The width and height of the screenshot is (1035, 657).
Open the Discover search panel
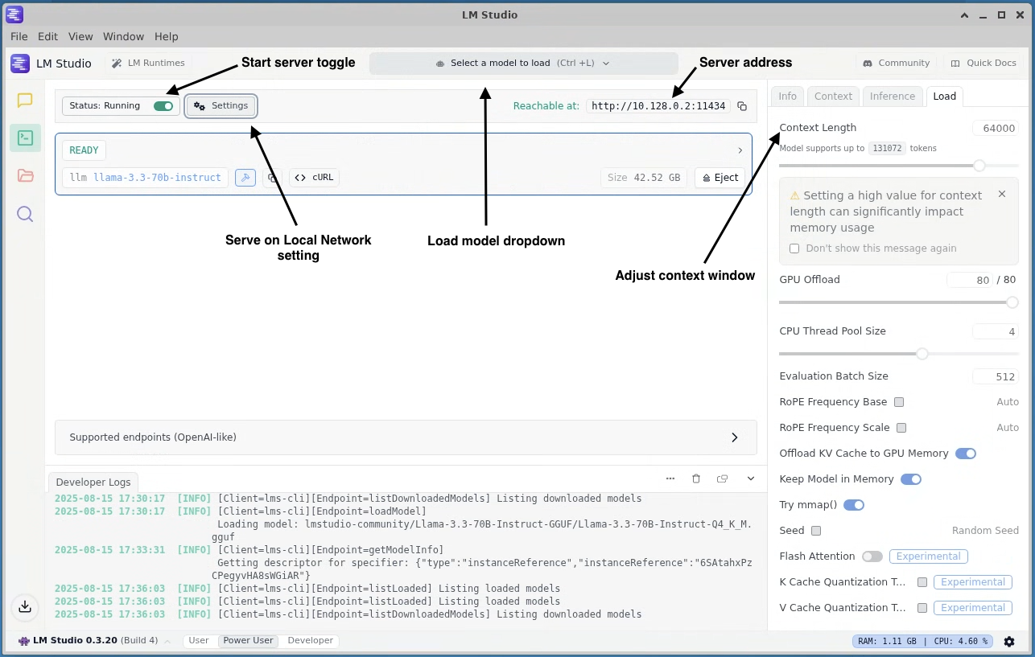pyautogui.click(x=24, y=213)
